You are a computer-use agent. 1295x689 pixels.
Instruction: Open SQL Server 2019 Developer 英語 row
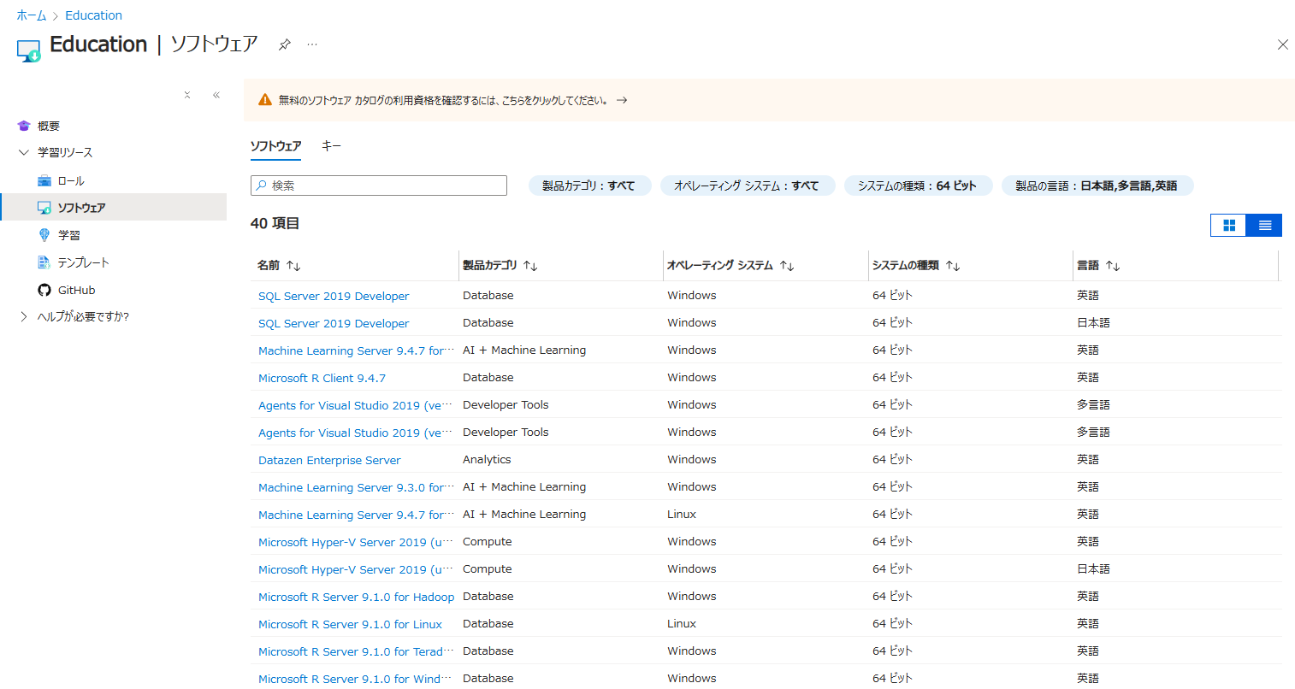pyautogui.click(x=334, y=296)
